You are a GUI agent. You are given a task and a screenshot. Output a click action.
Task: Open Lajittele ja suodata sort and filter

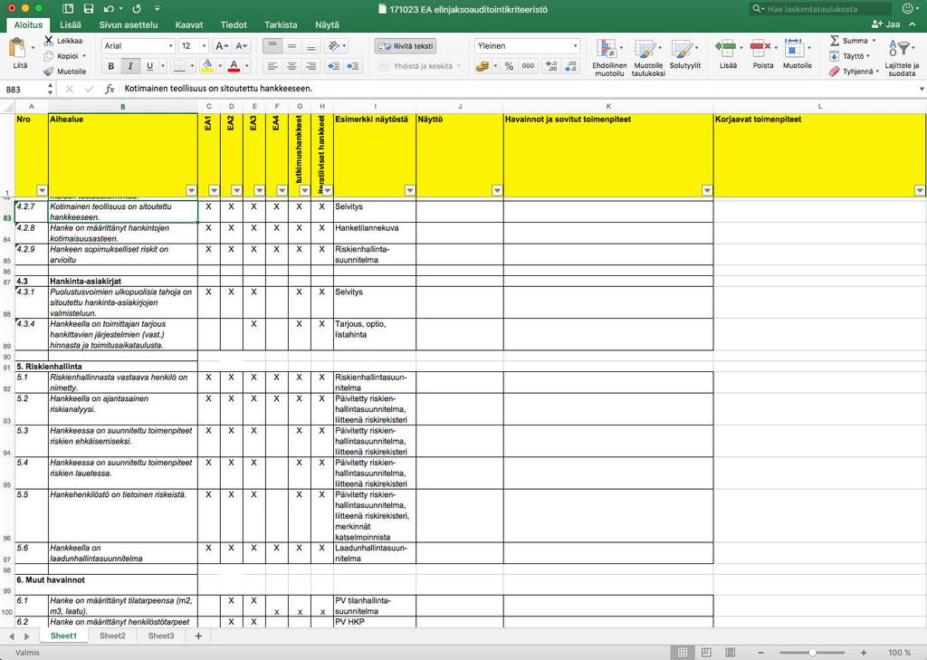902,57
